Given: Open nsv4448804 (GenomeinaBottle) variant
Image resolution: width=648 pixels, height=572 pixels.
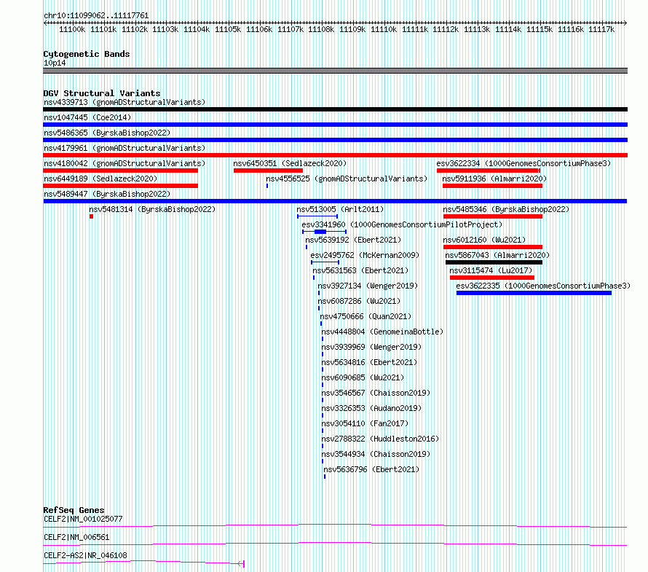Looking at the screenshot, I should 382,332.
